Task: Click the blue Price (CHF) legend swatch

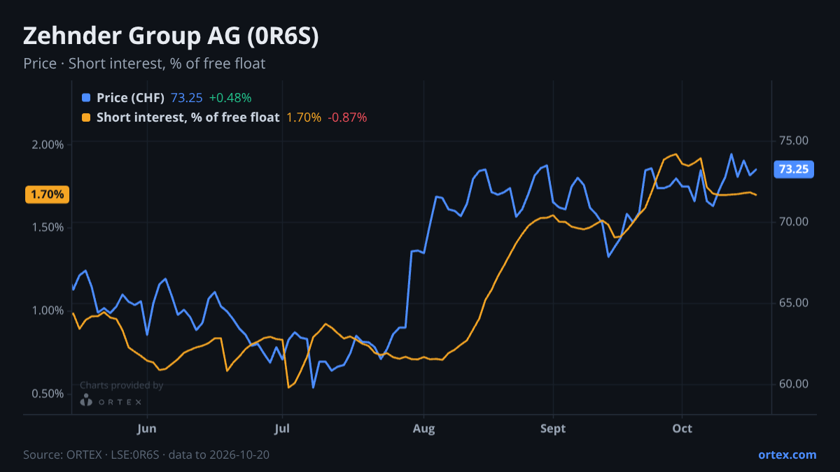Action: 86,98
